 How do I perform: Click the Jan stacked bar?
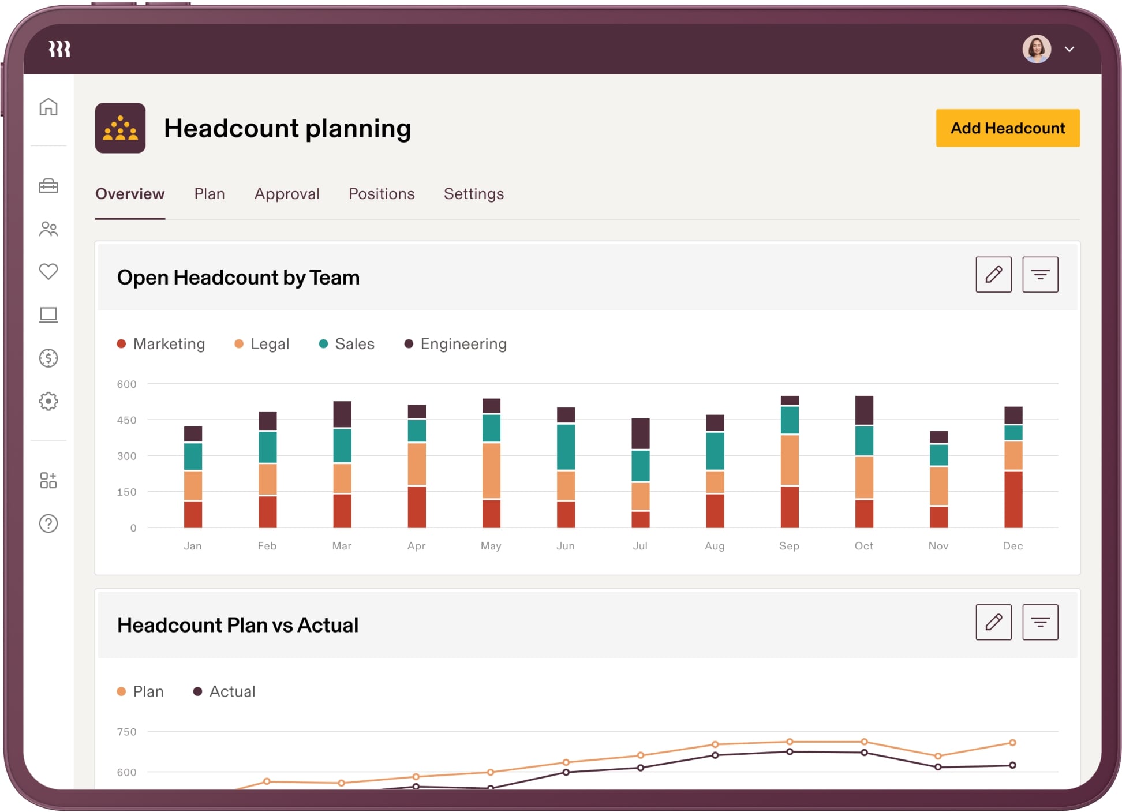pyautogui.click(x=193, y=477)
